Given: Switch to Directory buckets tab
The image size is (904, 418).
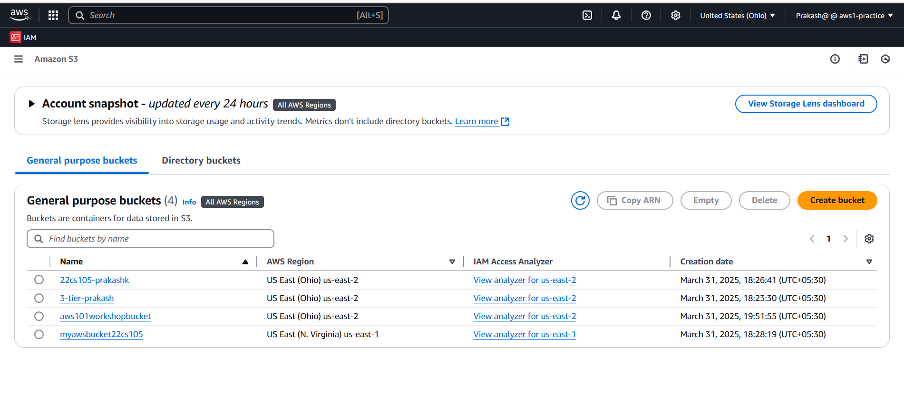Looking at the screenshot, I should 201,160.
